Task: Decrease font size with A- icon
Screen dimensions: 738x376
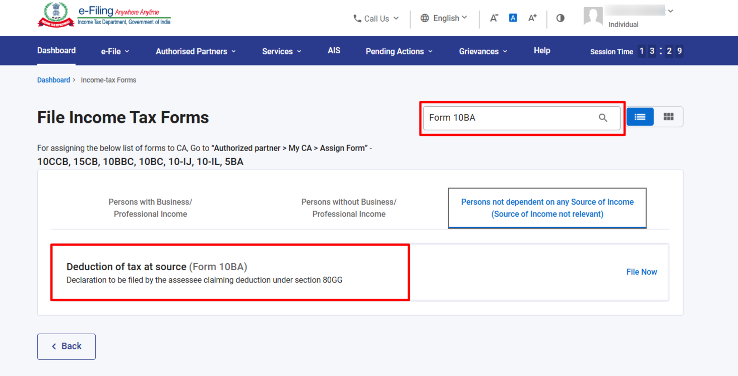Action: pos(494,18)
